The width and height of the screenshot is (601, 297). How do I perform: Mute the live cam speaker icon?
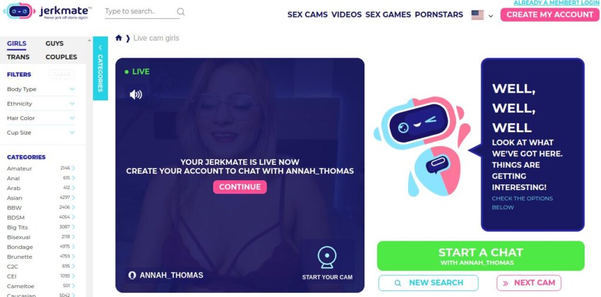point(136,95)
